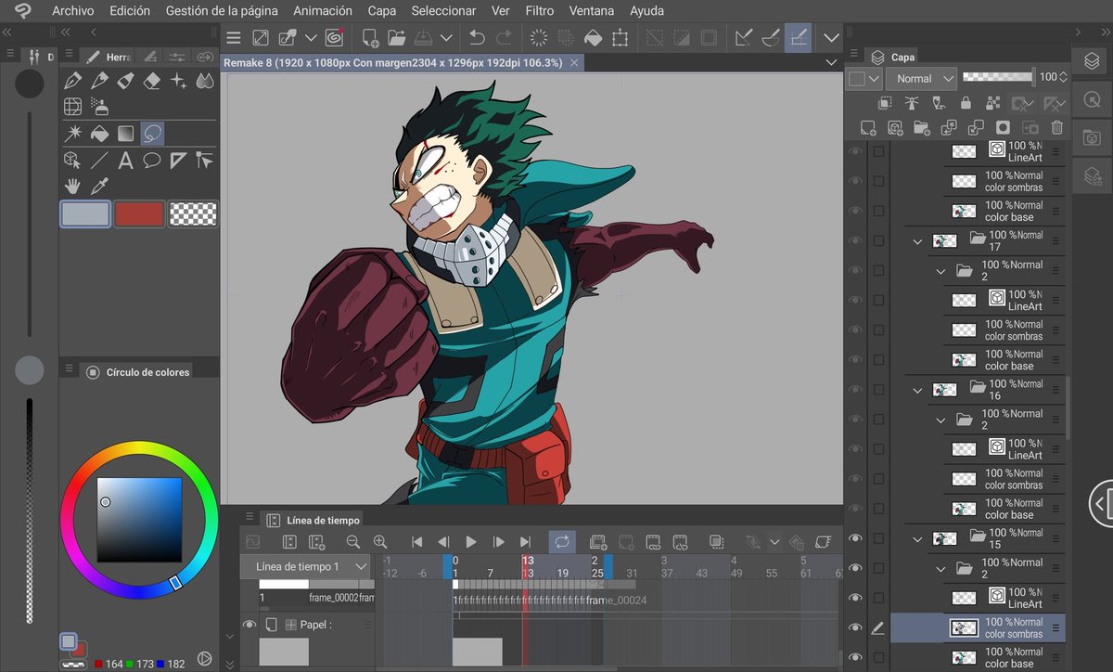Screen dimensions: 1113x672
Task: Toggle visibility of Papel track
Action: 249,625
